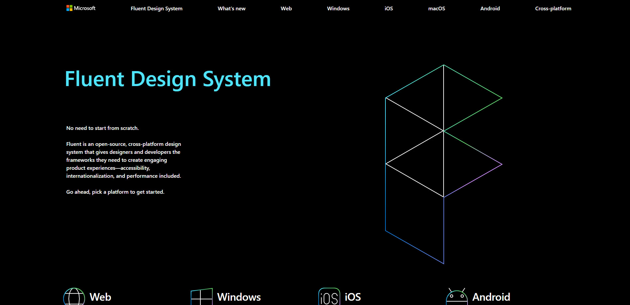630x305 pixels.
Task: Click the text 'No need to start from scratch.'
Action: 102,128
